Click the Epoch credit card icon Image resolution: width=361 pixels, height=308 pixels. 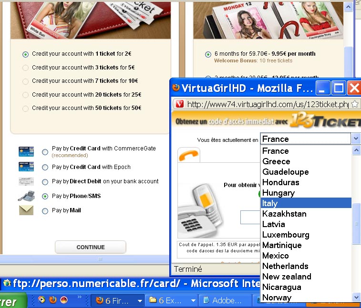[26, 167]
